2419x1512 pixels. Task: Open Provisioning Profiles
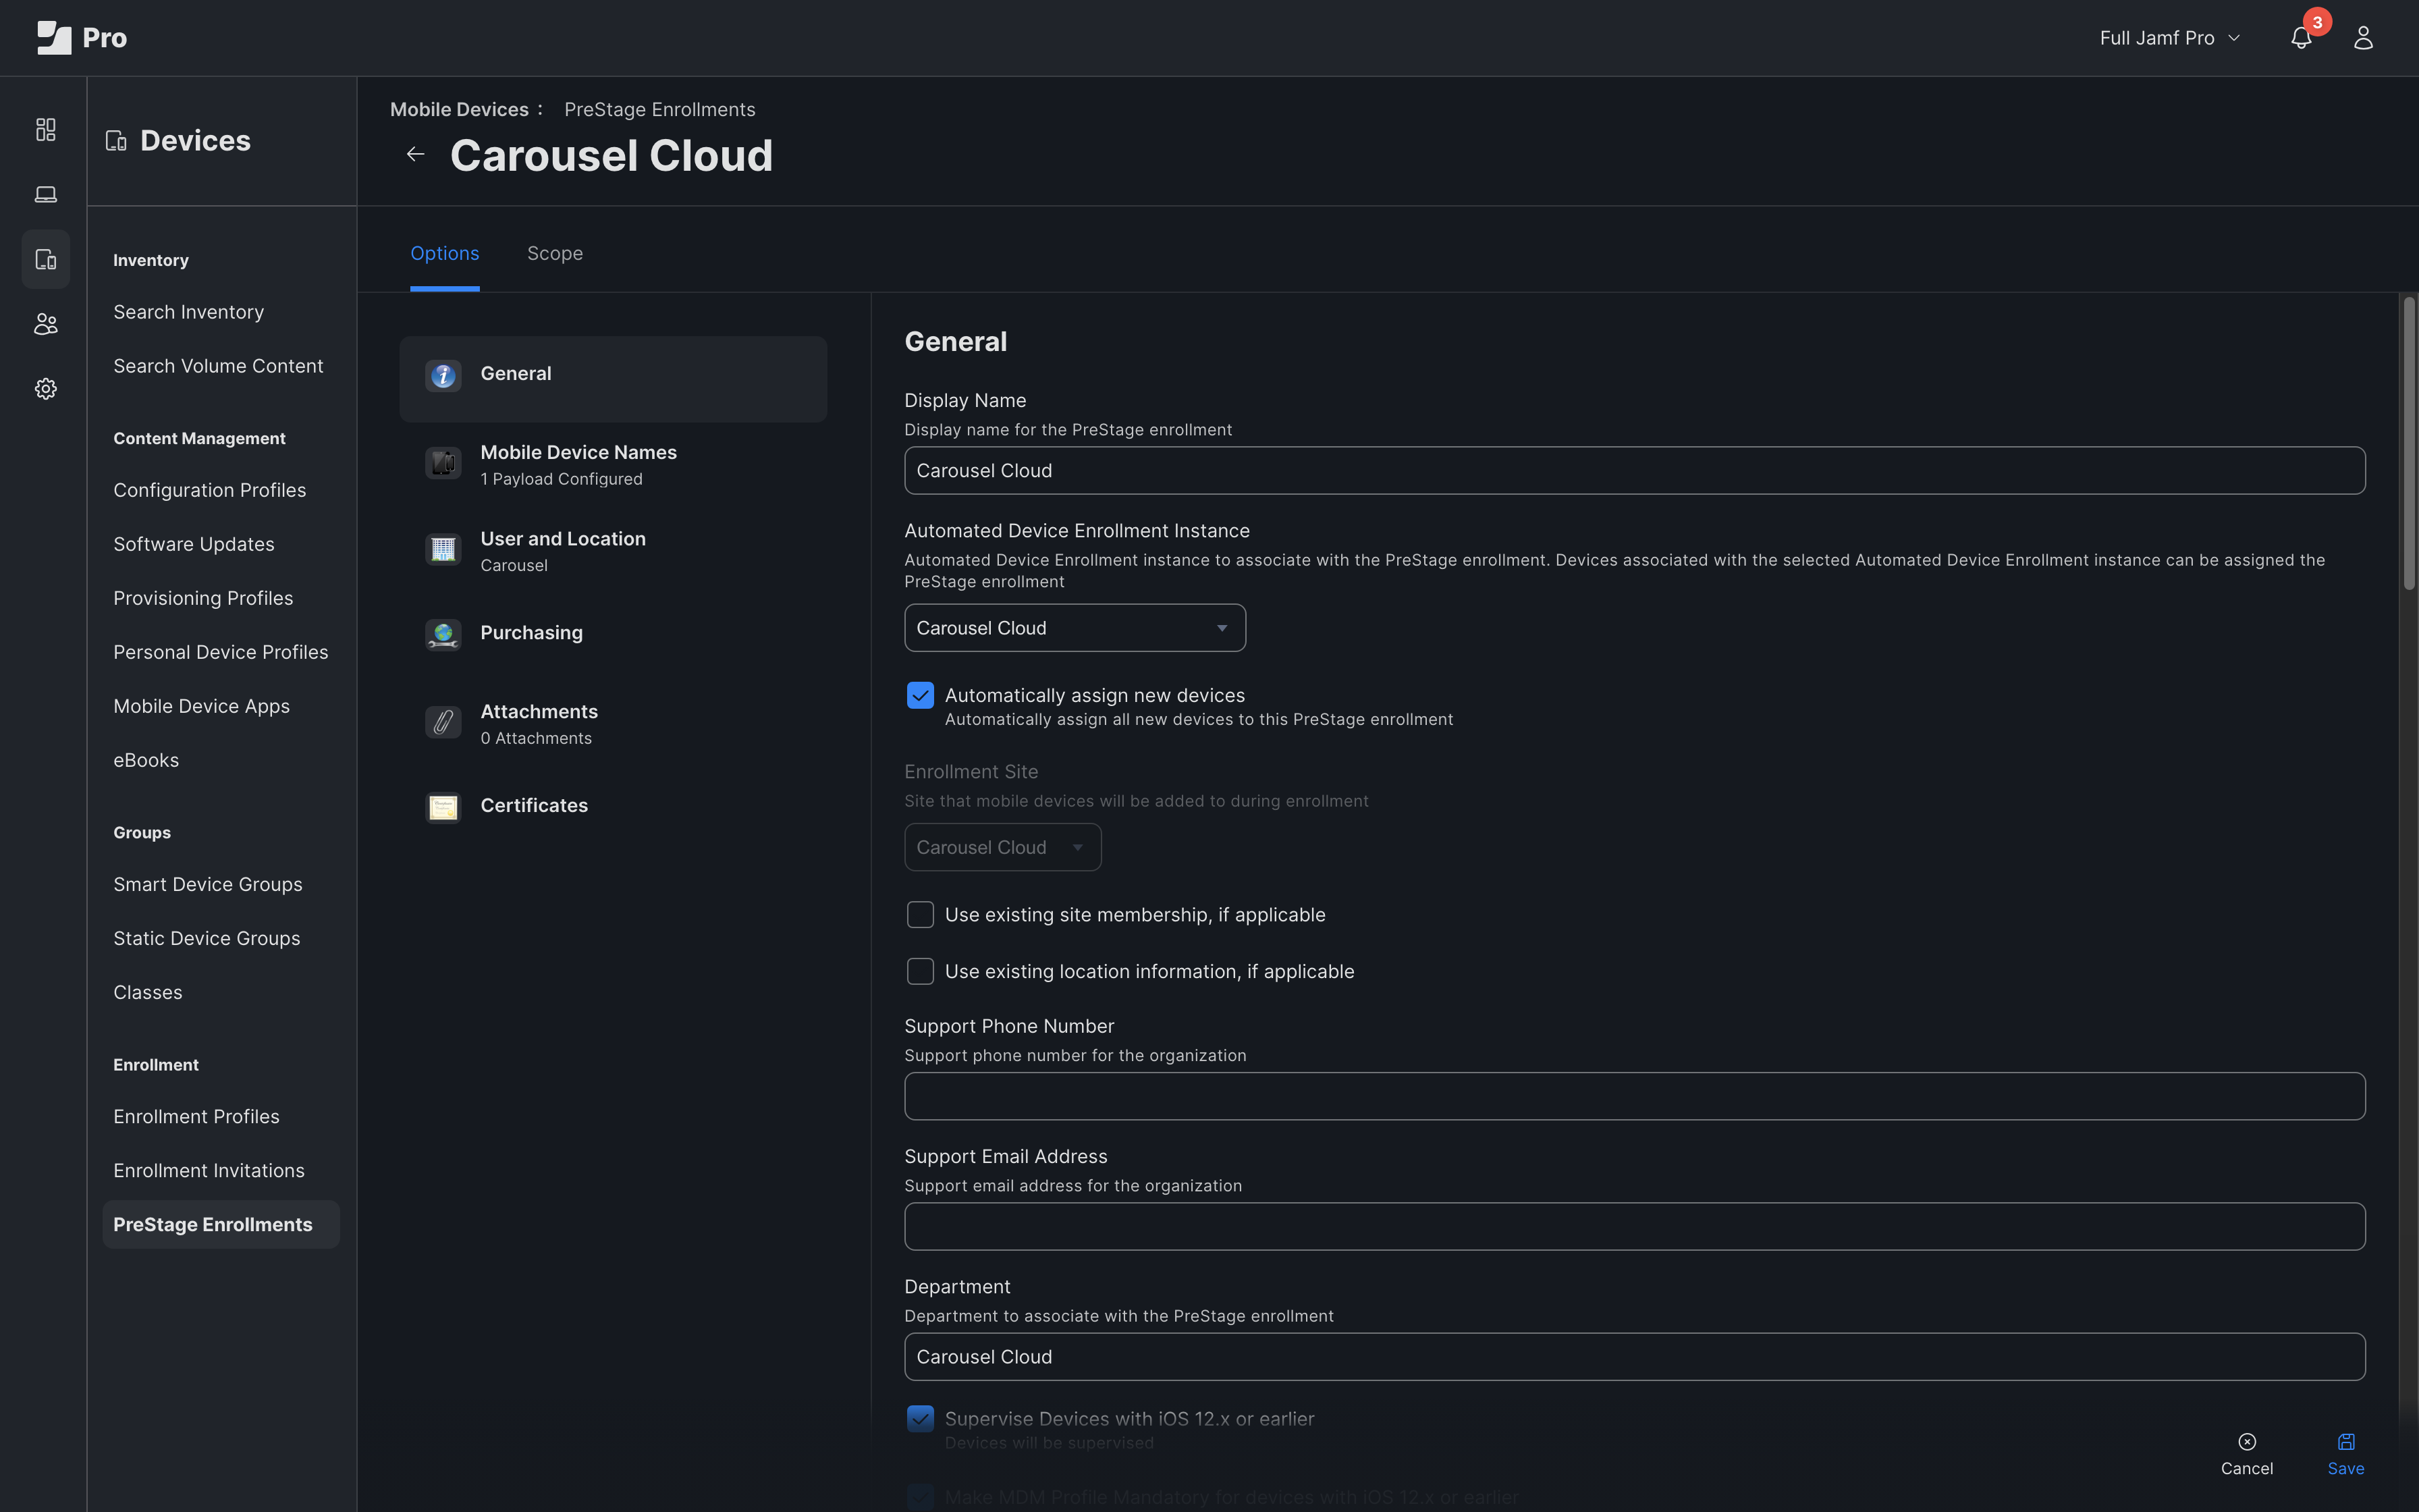pyautogui.click(x=203, y=598)
